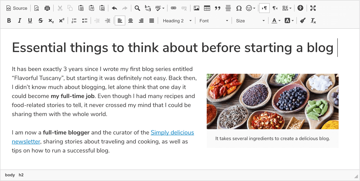Viewport: 360px width, 181px height.
Task: Select the Paste from Word icon
Action: point(102,8)
